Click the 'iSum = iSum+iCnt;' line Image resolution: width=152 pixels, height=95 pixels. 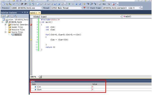pyautogui.click(x=59, y=40)
